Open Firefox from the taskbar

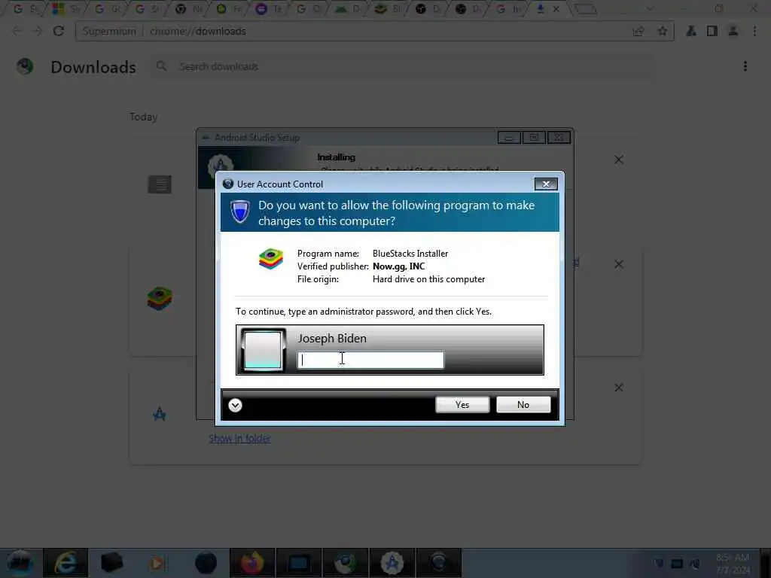point(252,563)
